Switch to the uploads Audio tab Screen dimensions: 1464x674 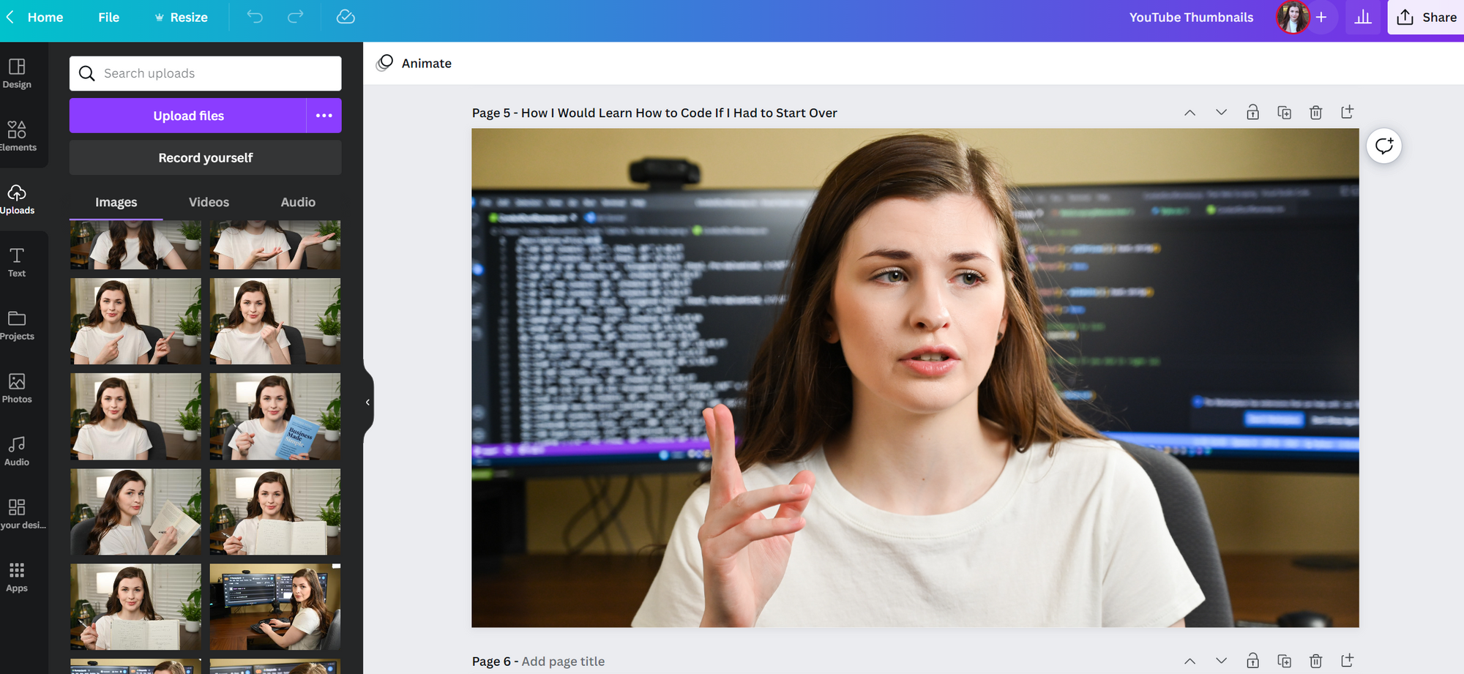(x=298, y=202)
